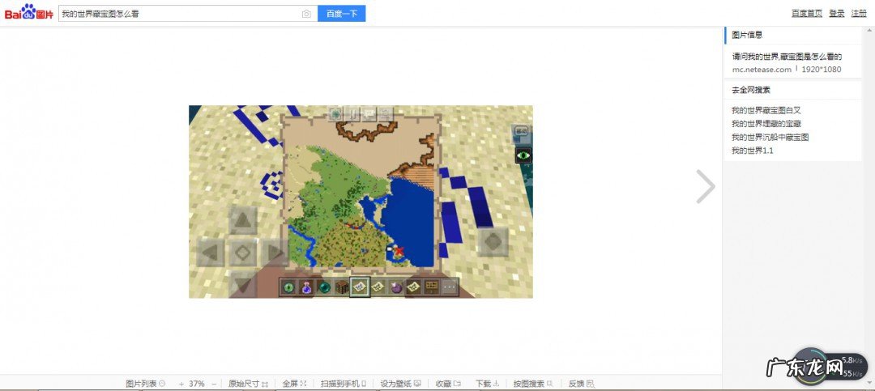Go to the next image with right chevron
875x391 pixels.
[x=706, y=186]
